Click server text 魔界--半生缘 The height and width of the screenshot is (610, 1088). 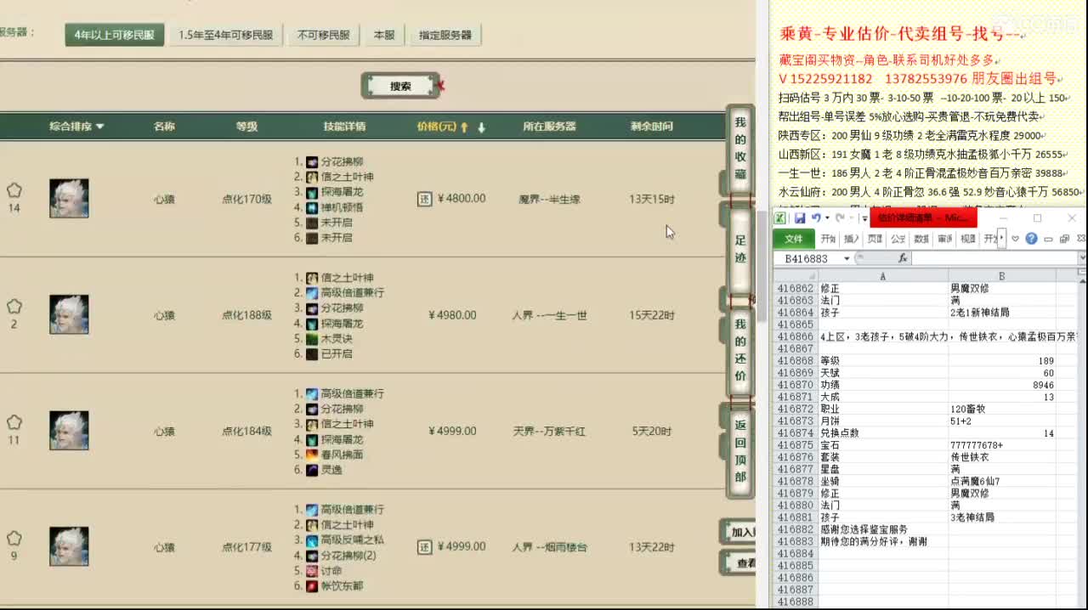549,199
